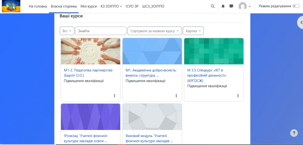The height and width of the screenshot is (145, 303).
Task: Expand the right block drawer arrow
Action: [x=300, y=22]
